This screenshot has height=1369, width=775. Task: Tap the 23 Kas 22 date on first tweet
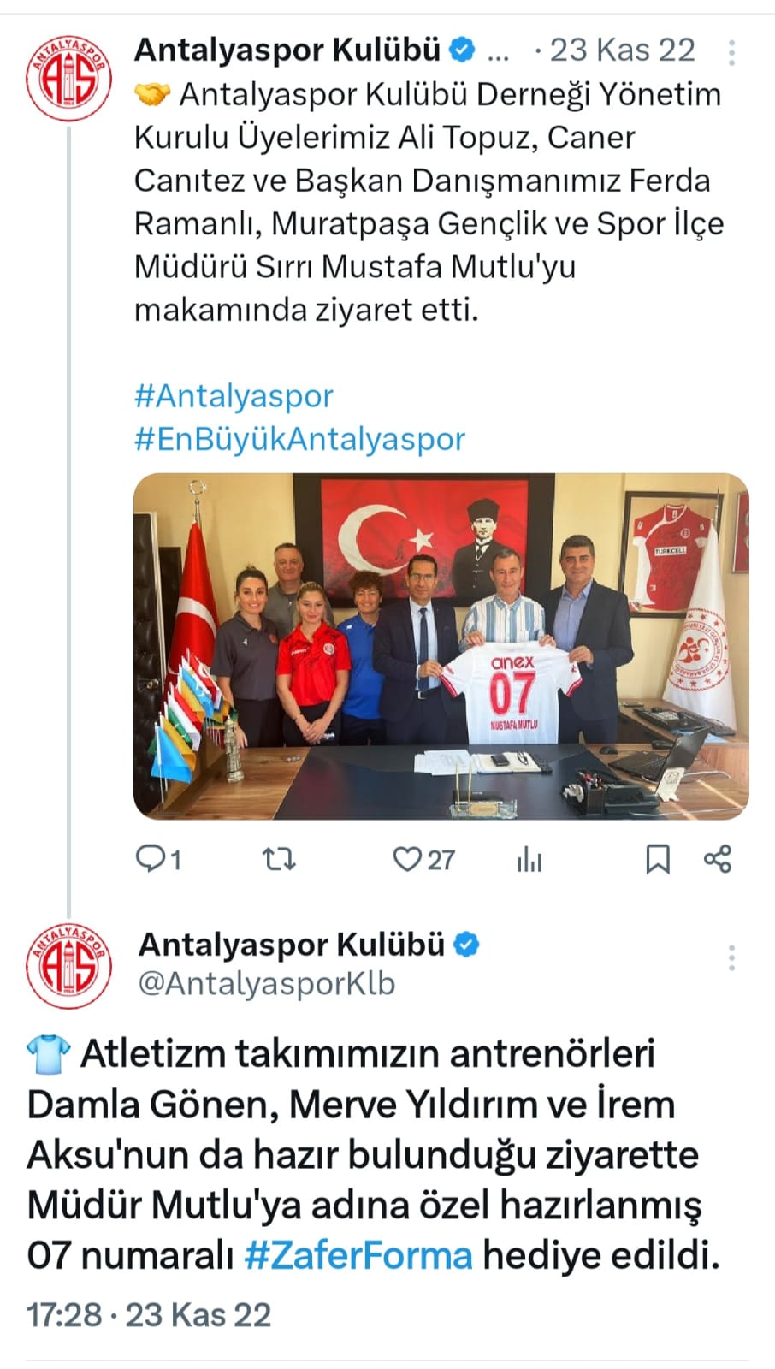(x=622, y=50)
